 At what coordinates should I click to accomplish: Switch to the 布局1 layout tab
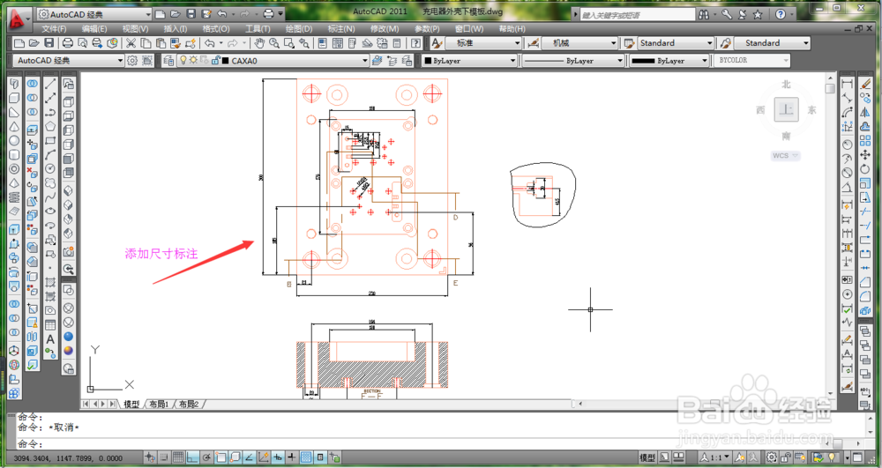[159, 404]
